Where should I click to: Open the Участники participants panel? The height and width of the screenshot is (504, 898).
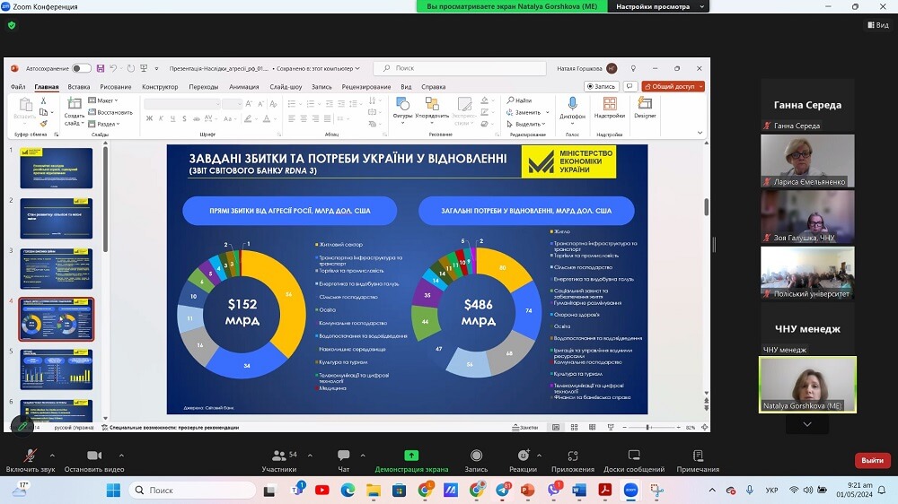[x=278, y=456]
